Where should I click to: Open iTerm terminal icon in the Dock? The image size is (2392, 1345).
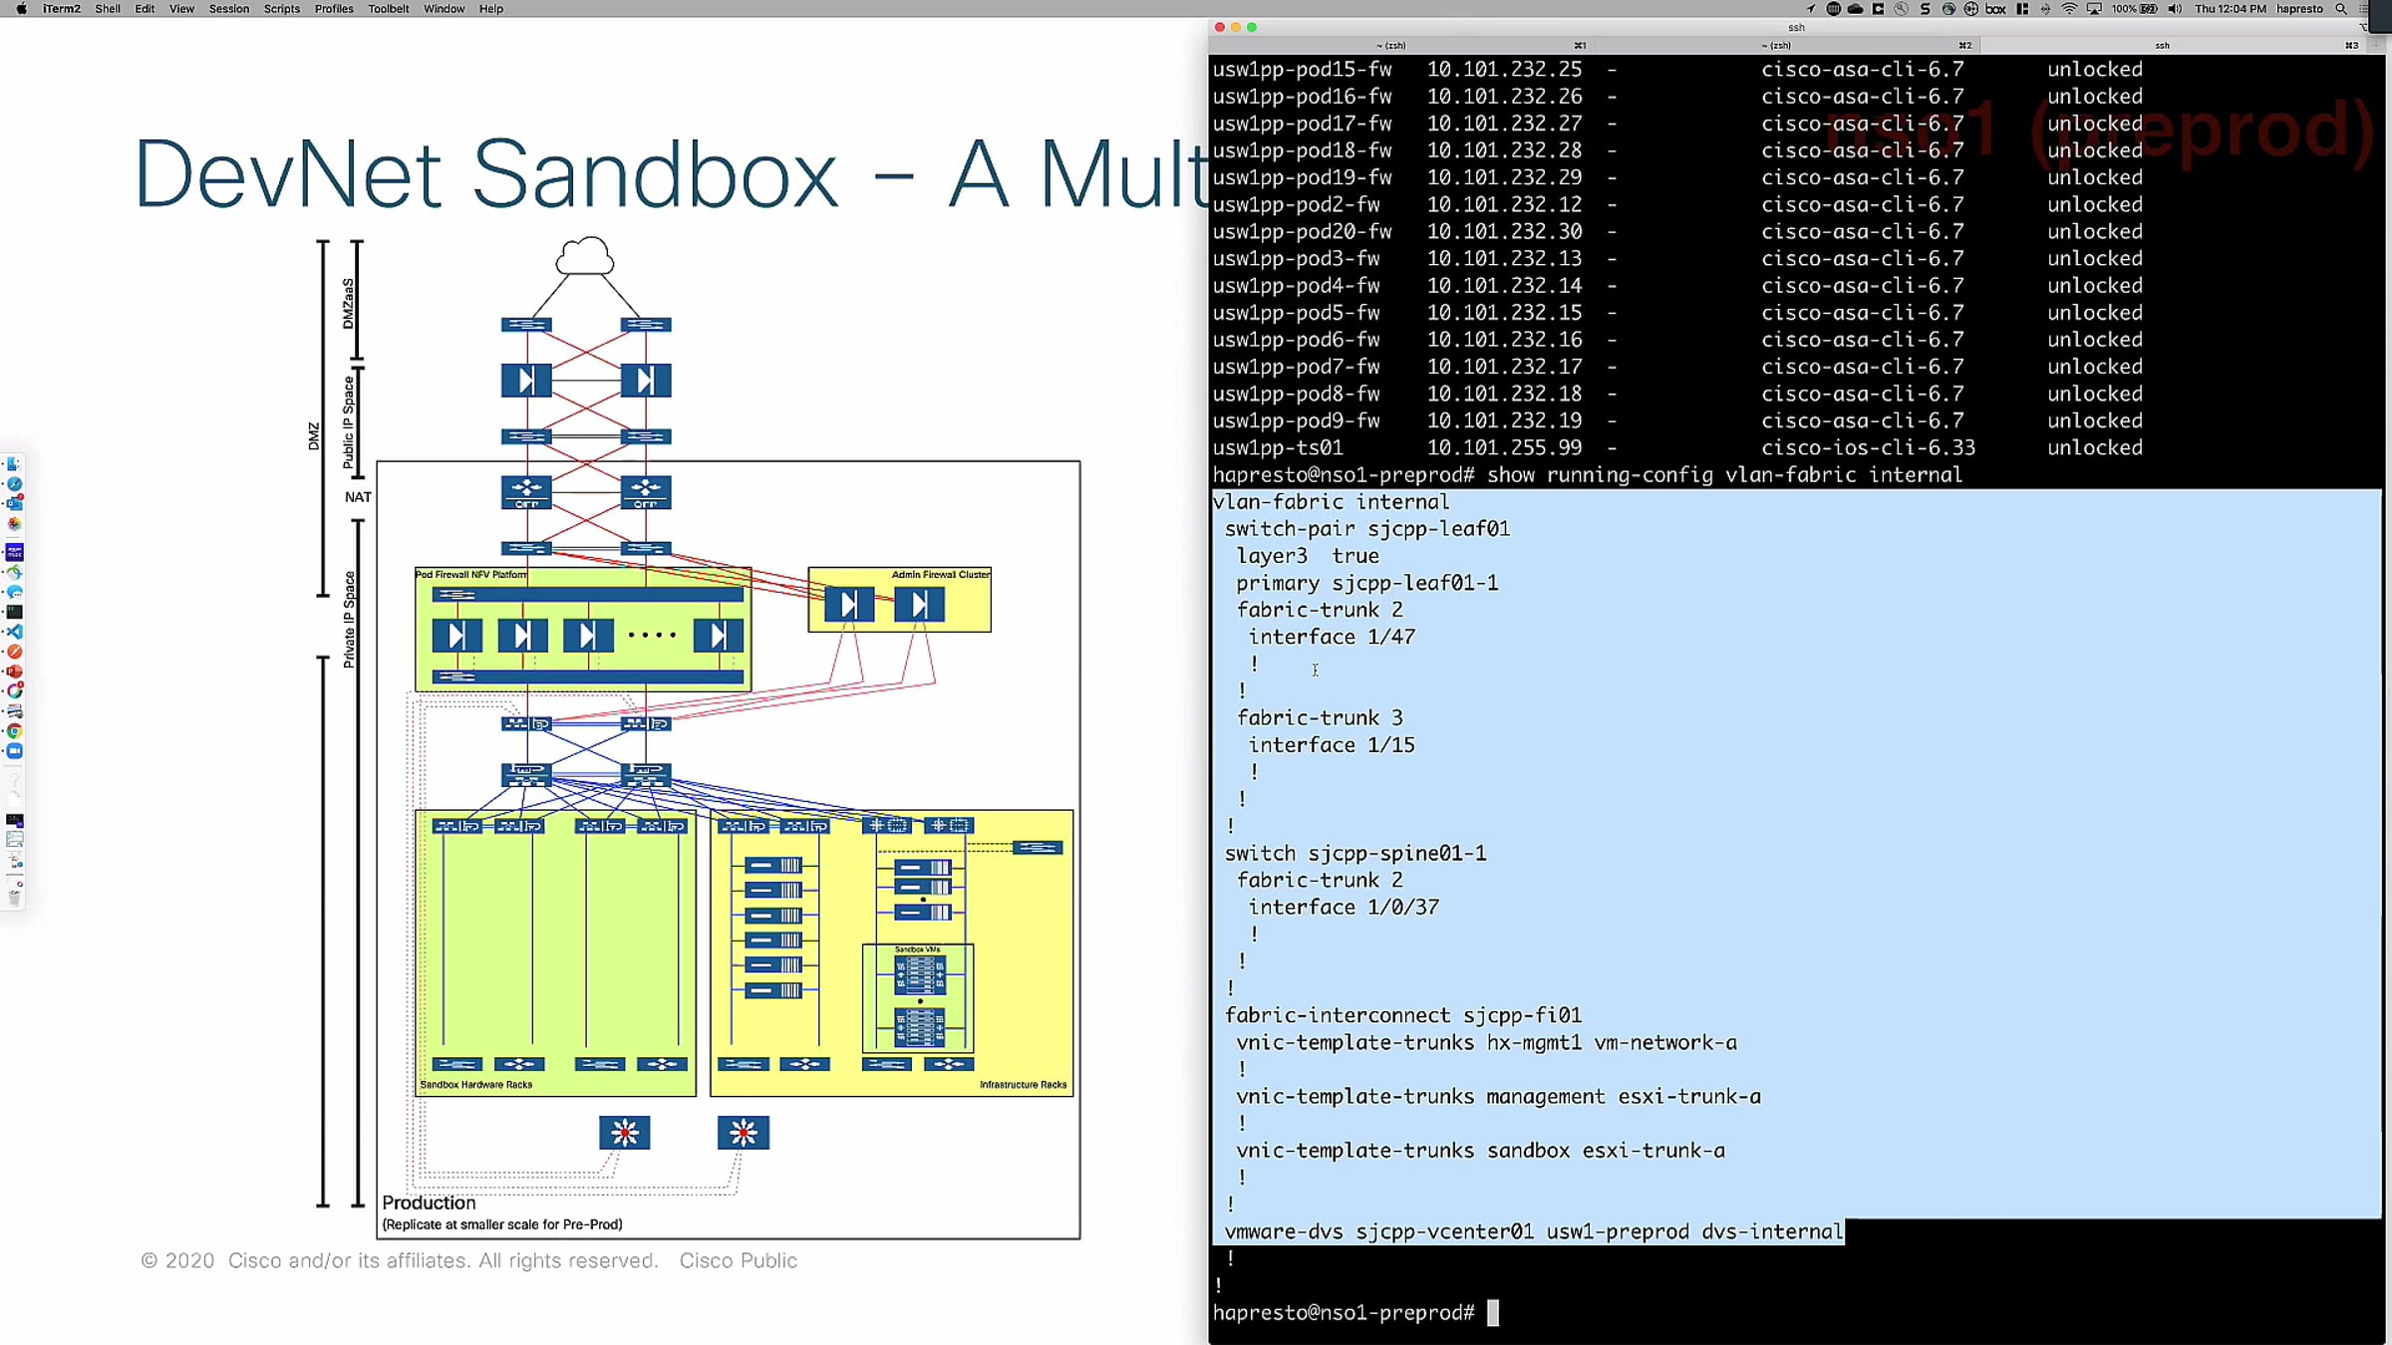click(14, 612)
